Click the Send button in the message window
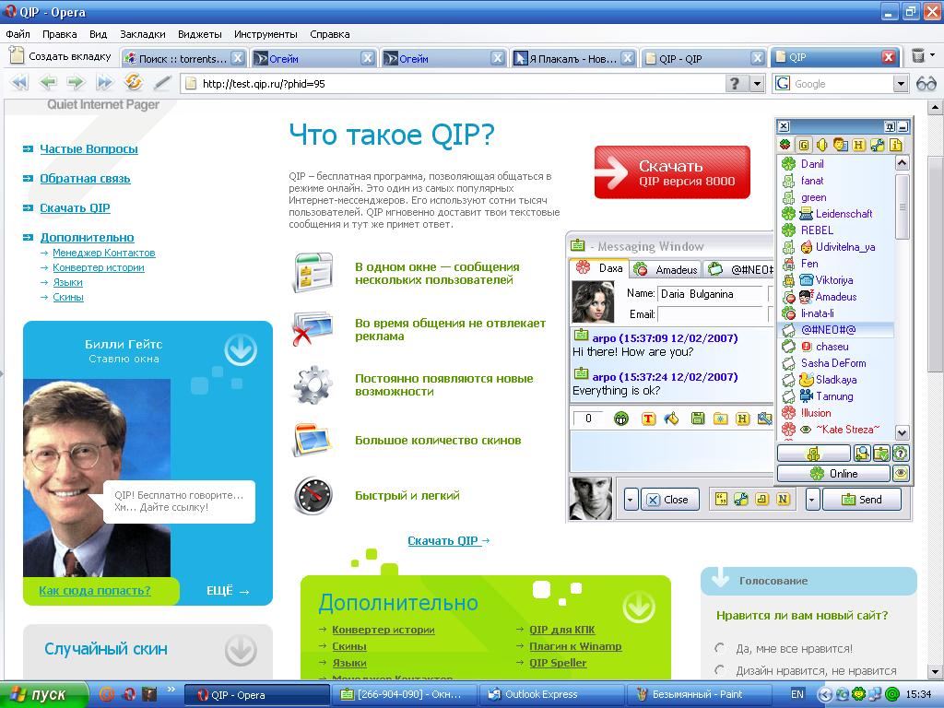The image size is (944, 708). (x=862, y=500)
